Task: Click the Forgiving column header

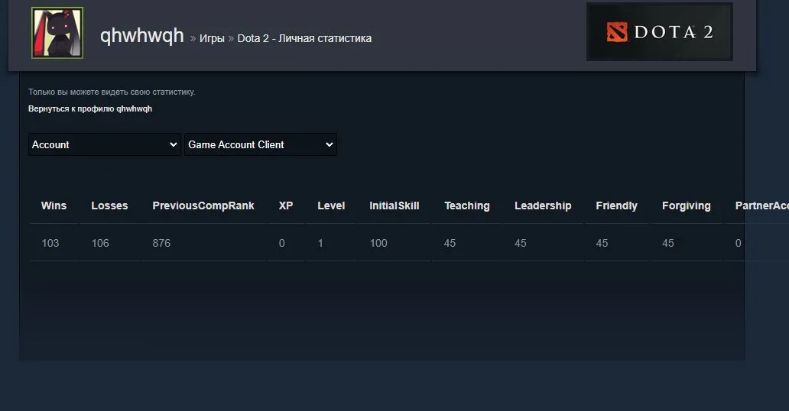Action: pyautogui.click(x=687, y=205)
